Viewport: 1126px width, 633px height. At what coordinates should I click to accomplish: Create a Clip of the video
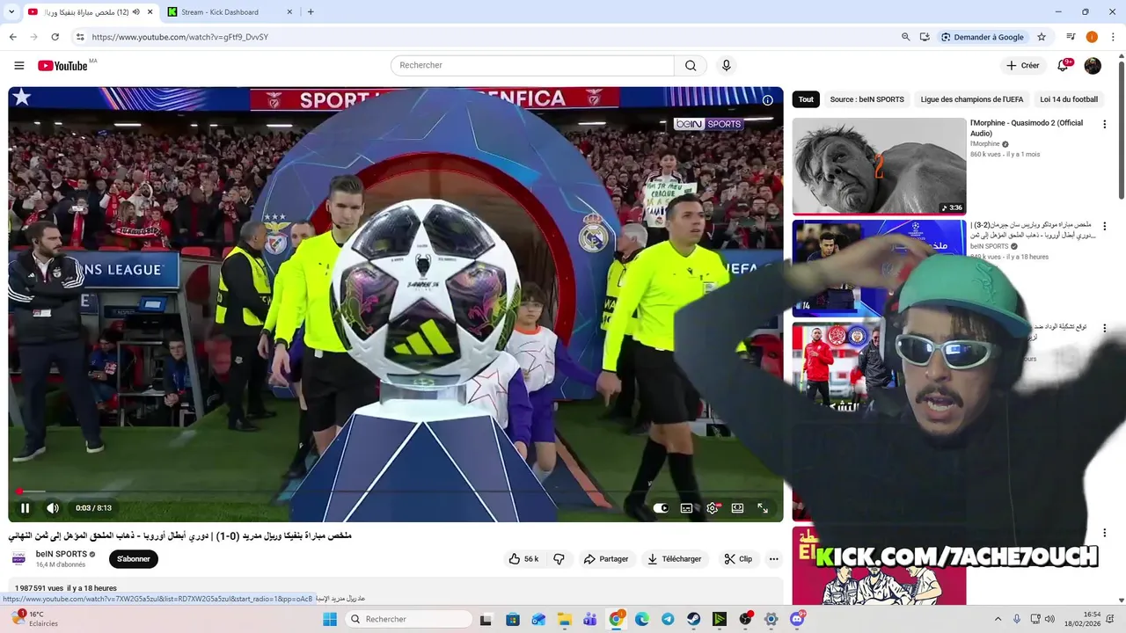tap(738, 559)
